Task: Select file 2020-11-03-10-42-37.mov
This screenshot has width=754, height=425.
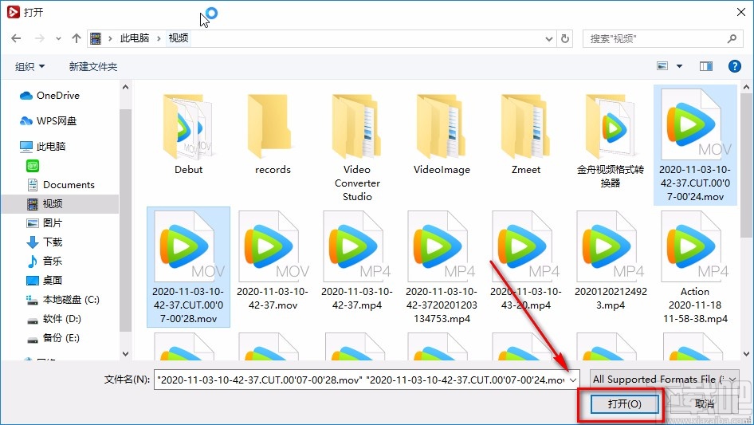Action: [273, 261]
